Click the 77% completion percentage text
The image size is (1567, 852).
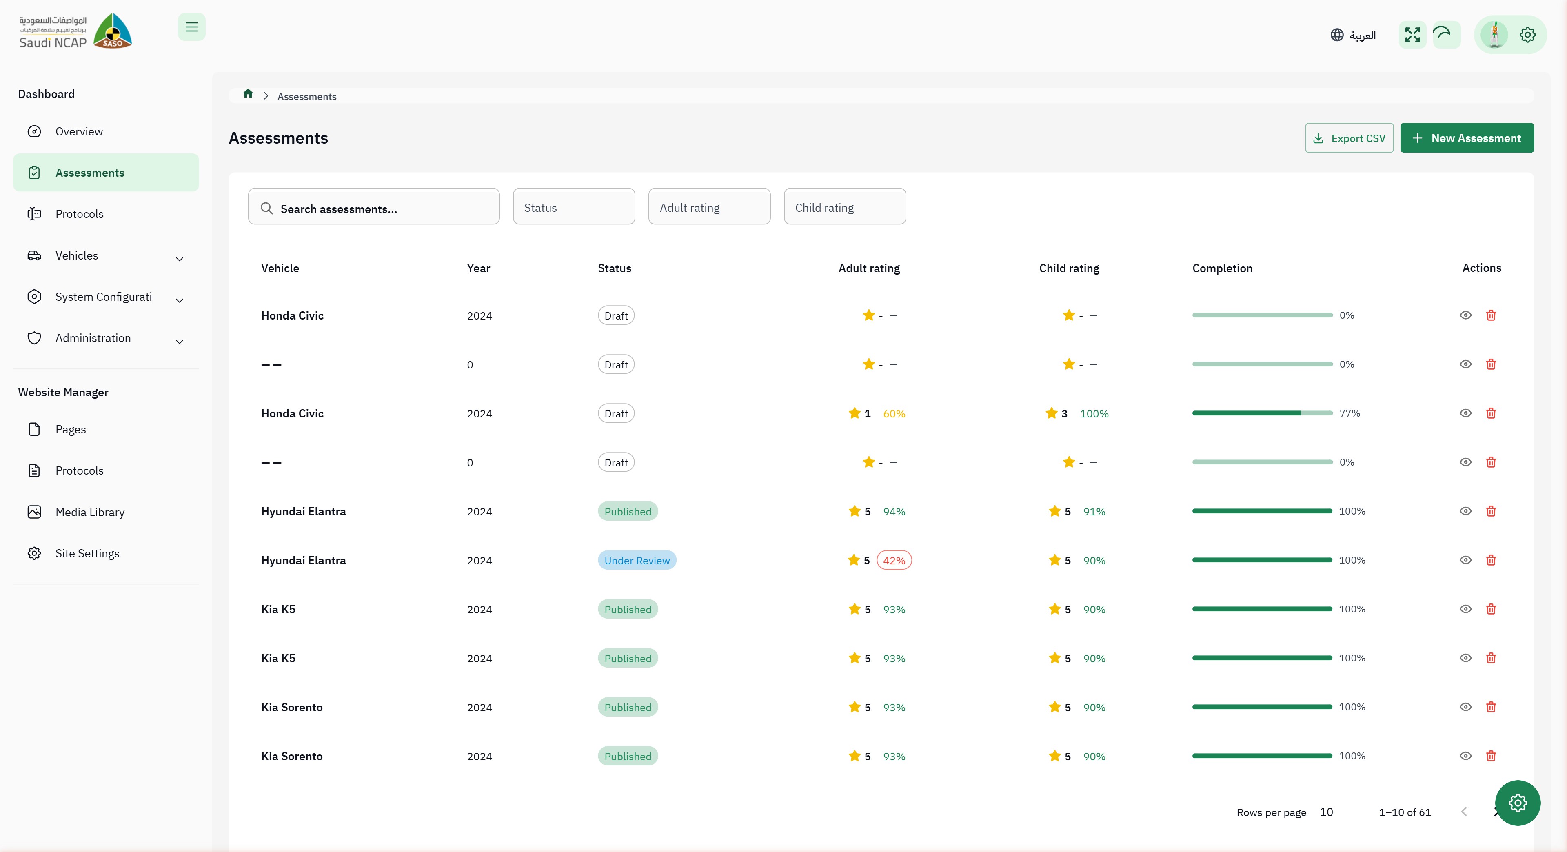[1349, 413]
